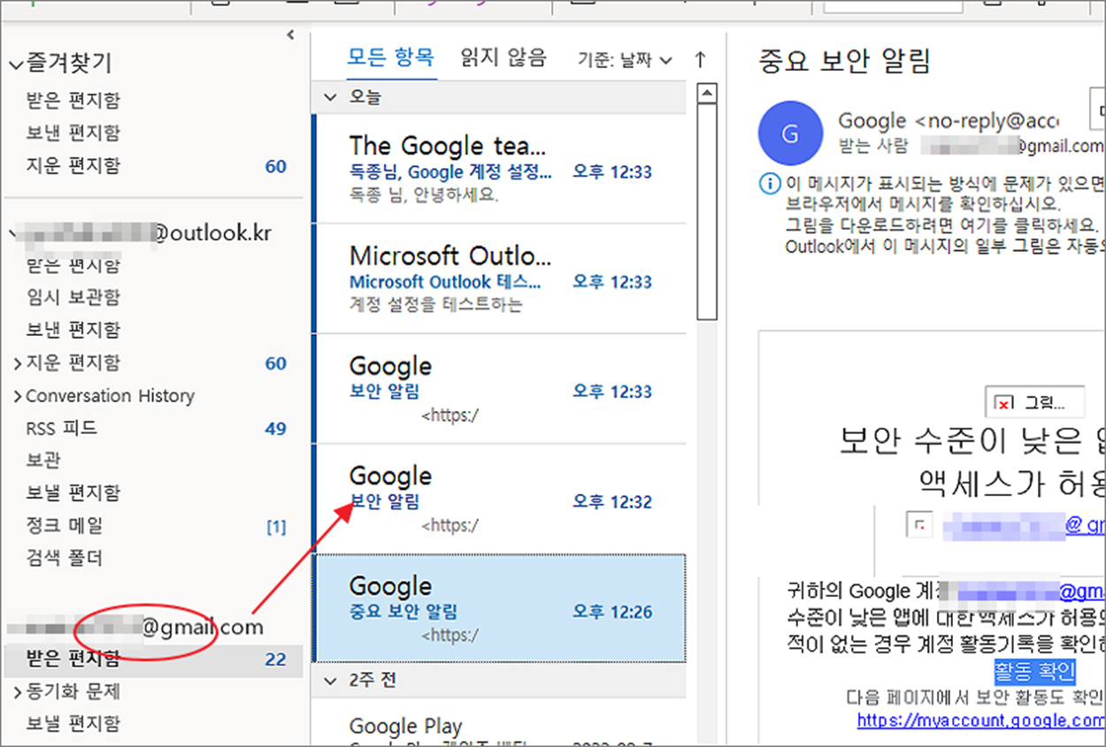Collapse the outlook.kr account tree
The width and height of the screenshot is (1106, 747).
point(12,234)
